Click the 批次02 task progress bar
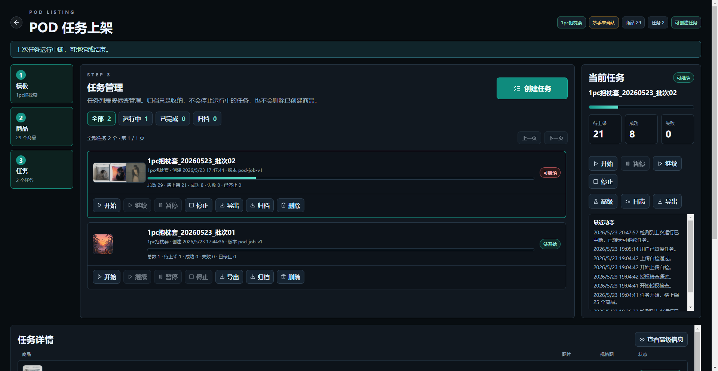Screen dimensions: 718x371 click(x=341, y=178)
